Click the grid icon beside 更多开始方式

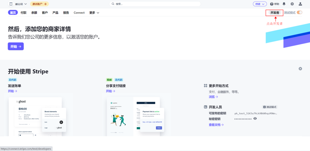(206, 86)
